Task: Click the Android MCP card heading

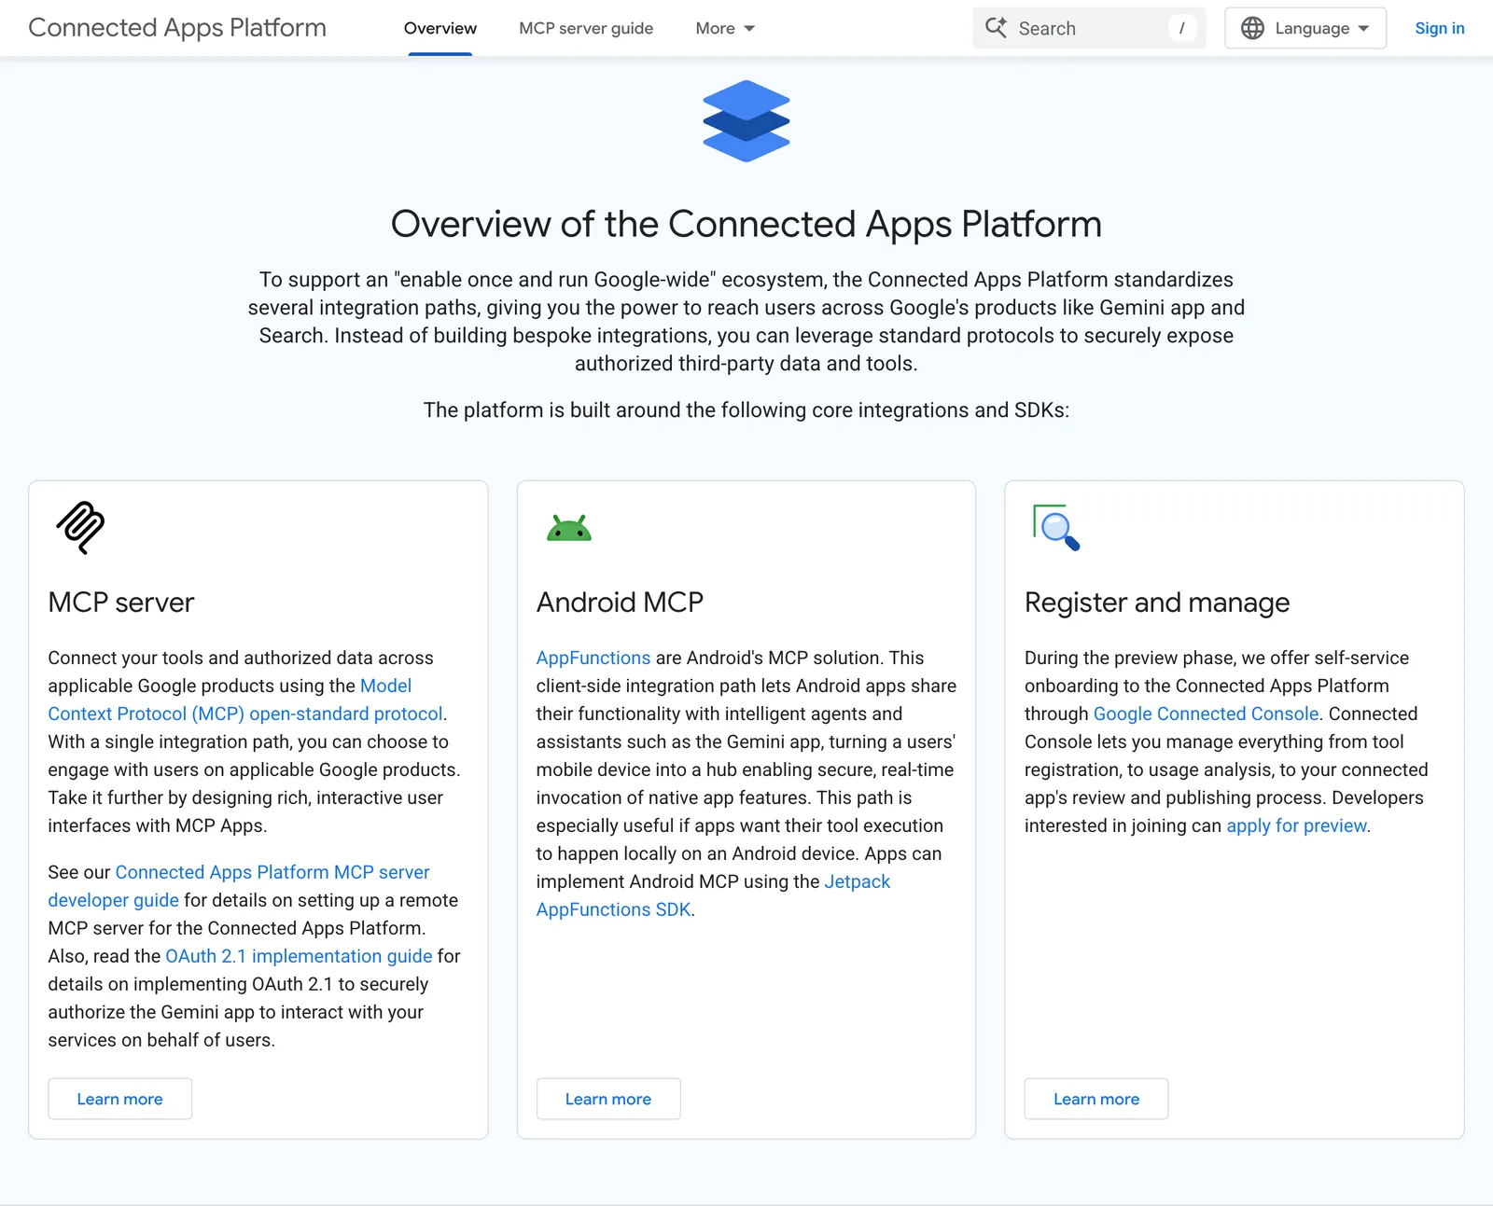Action: pos(620,603)
